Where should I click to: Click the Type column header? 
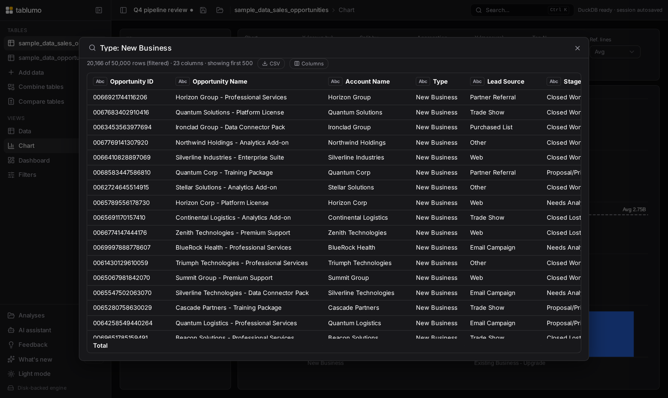[440, 81]
